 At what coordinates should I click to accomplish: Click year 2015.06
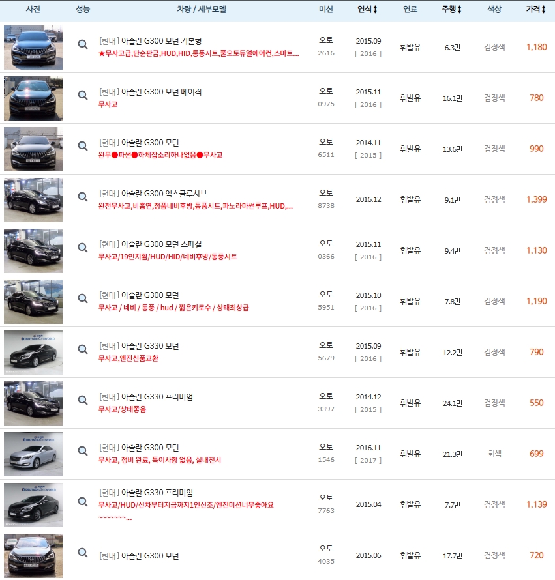[x=368, y=556]
